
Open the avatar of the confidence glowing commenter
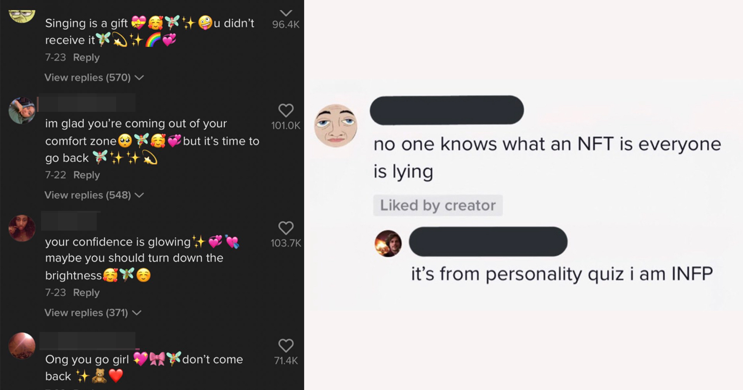tap(22, 228)
